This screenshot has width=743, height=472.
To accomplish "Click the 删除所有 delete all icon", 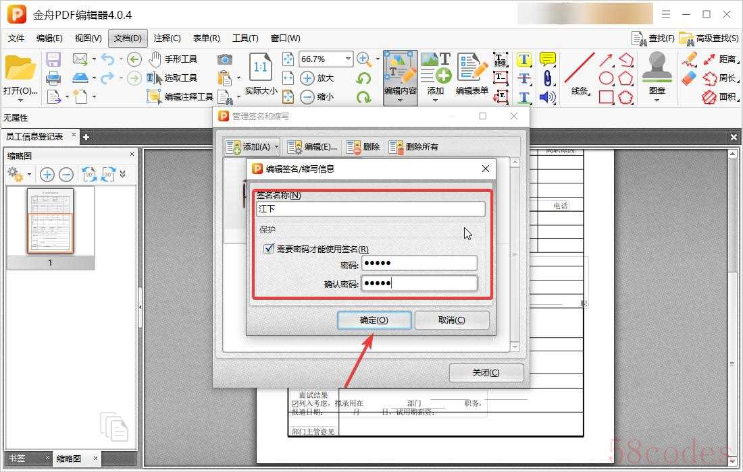I will click(396, 146).
